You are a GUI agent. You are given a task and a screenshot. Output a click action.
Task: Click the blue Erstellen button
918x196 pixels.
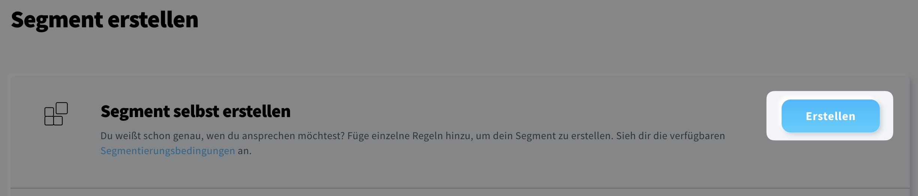coord(830,116)
